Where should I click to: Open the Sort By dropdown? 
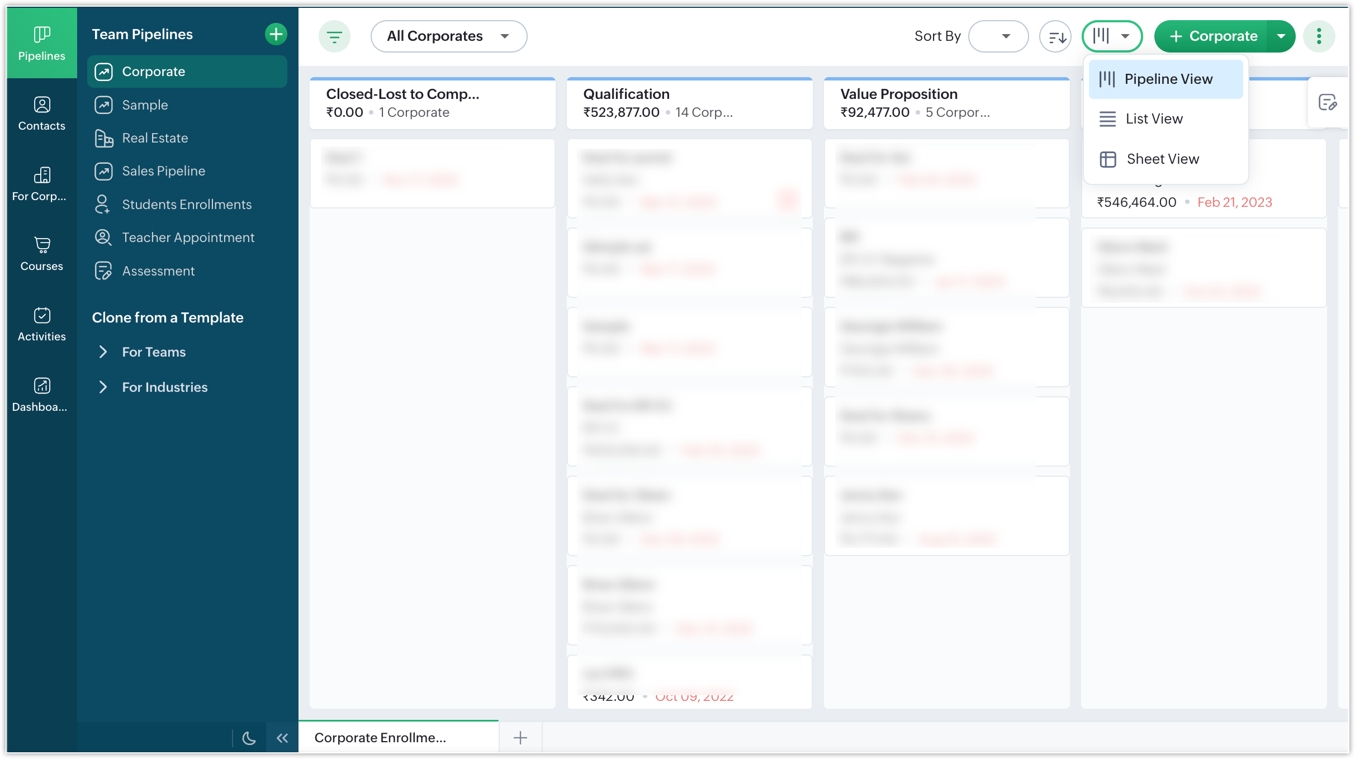(x=998, y=36)
